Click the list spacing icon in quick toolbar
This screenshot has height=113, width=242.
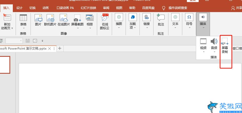point(28,41)
